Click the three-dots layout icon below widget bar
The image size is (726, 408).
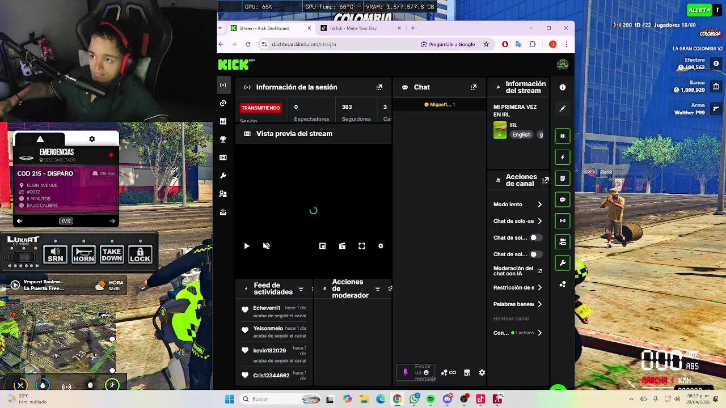(x=563, y=284)
